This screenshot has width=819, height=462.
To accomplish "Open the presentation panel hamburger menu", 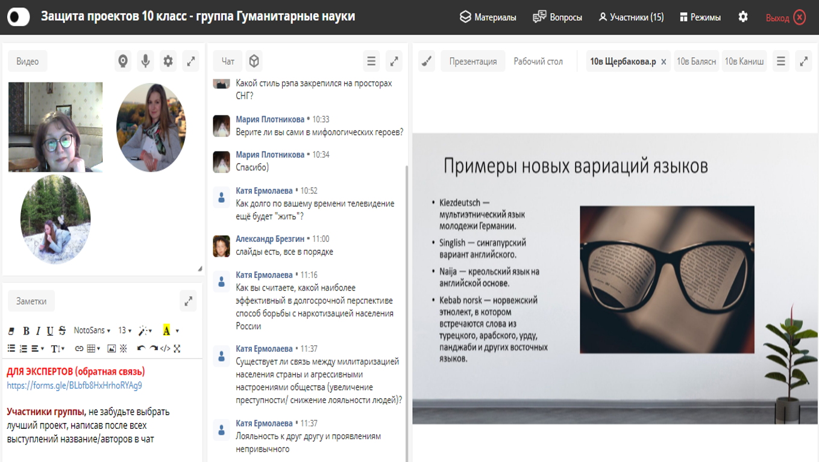I will (781, 61).
